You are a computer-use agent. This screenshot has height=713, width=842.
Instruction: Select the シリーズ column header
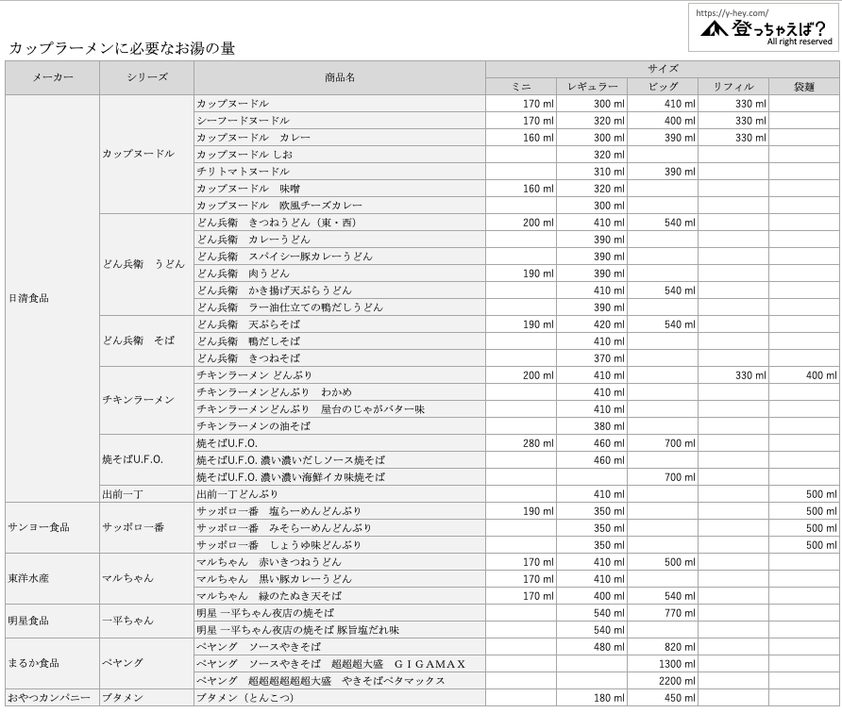click(x=147, y=77)
